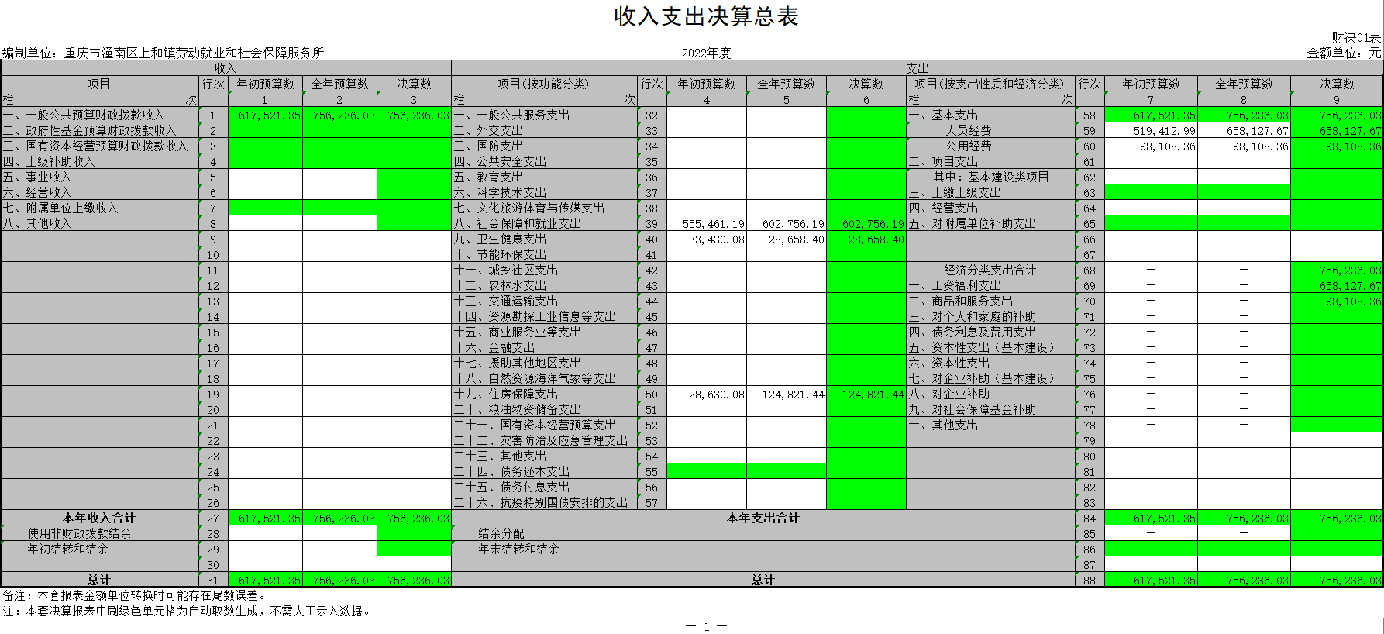This screenshot has height=634, width=1384.
Task: Click the 33,430.08 value cell
Action: pyautogui.click(x=707, y=239)
